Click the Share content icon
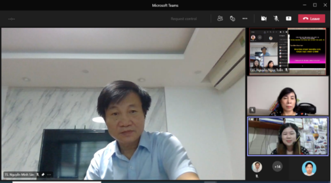Image resolution: width=331 pixels, height=183 pixels. 289,19
